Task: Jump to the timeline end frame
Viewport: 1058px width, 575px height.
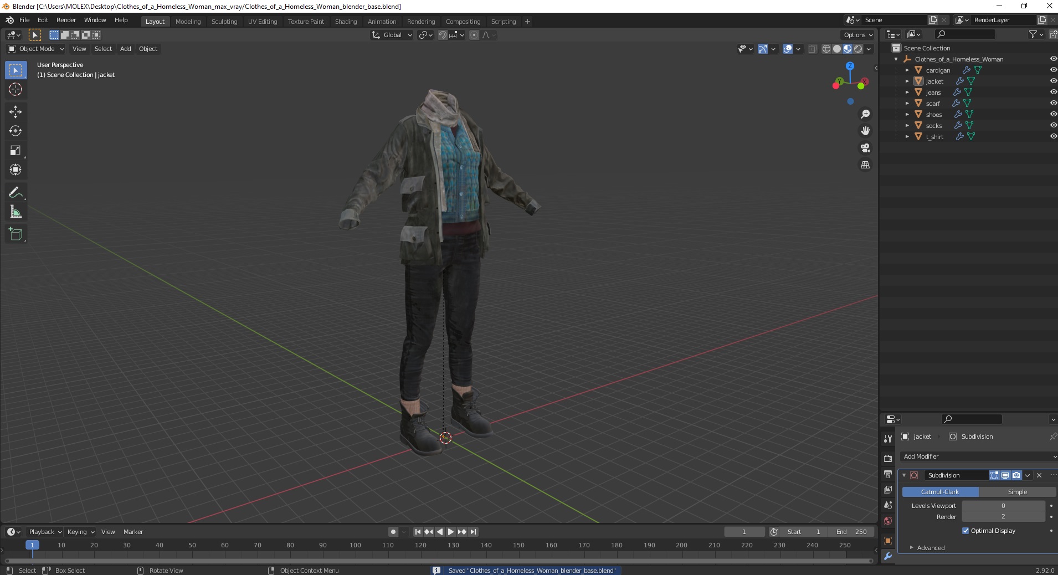Action: pyautogui.click(x=473, y=532)
